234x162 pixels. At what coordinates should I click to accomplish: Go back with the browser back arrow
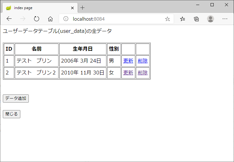[x=9, y=19]
